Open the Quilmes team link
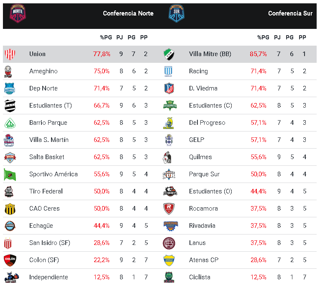The image size is (320, 286). click(x=200, y=157)
